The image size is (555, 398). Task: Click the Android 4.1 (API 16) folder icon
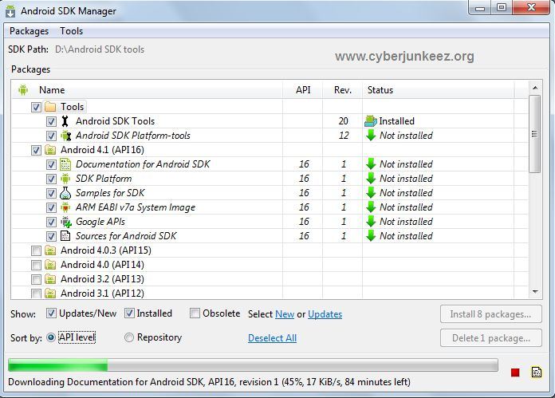coord(50,150)
